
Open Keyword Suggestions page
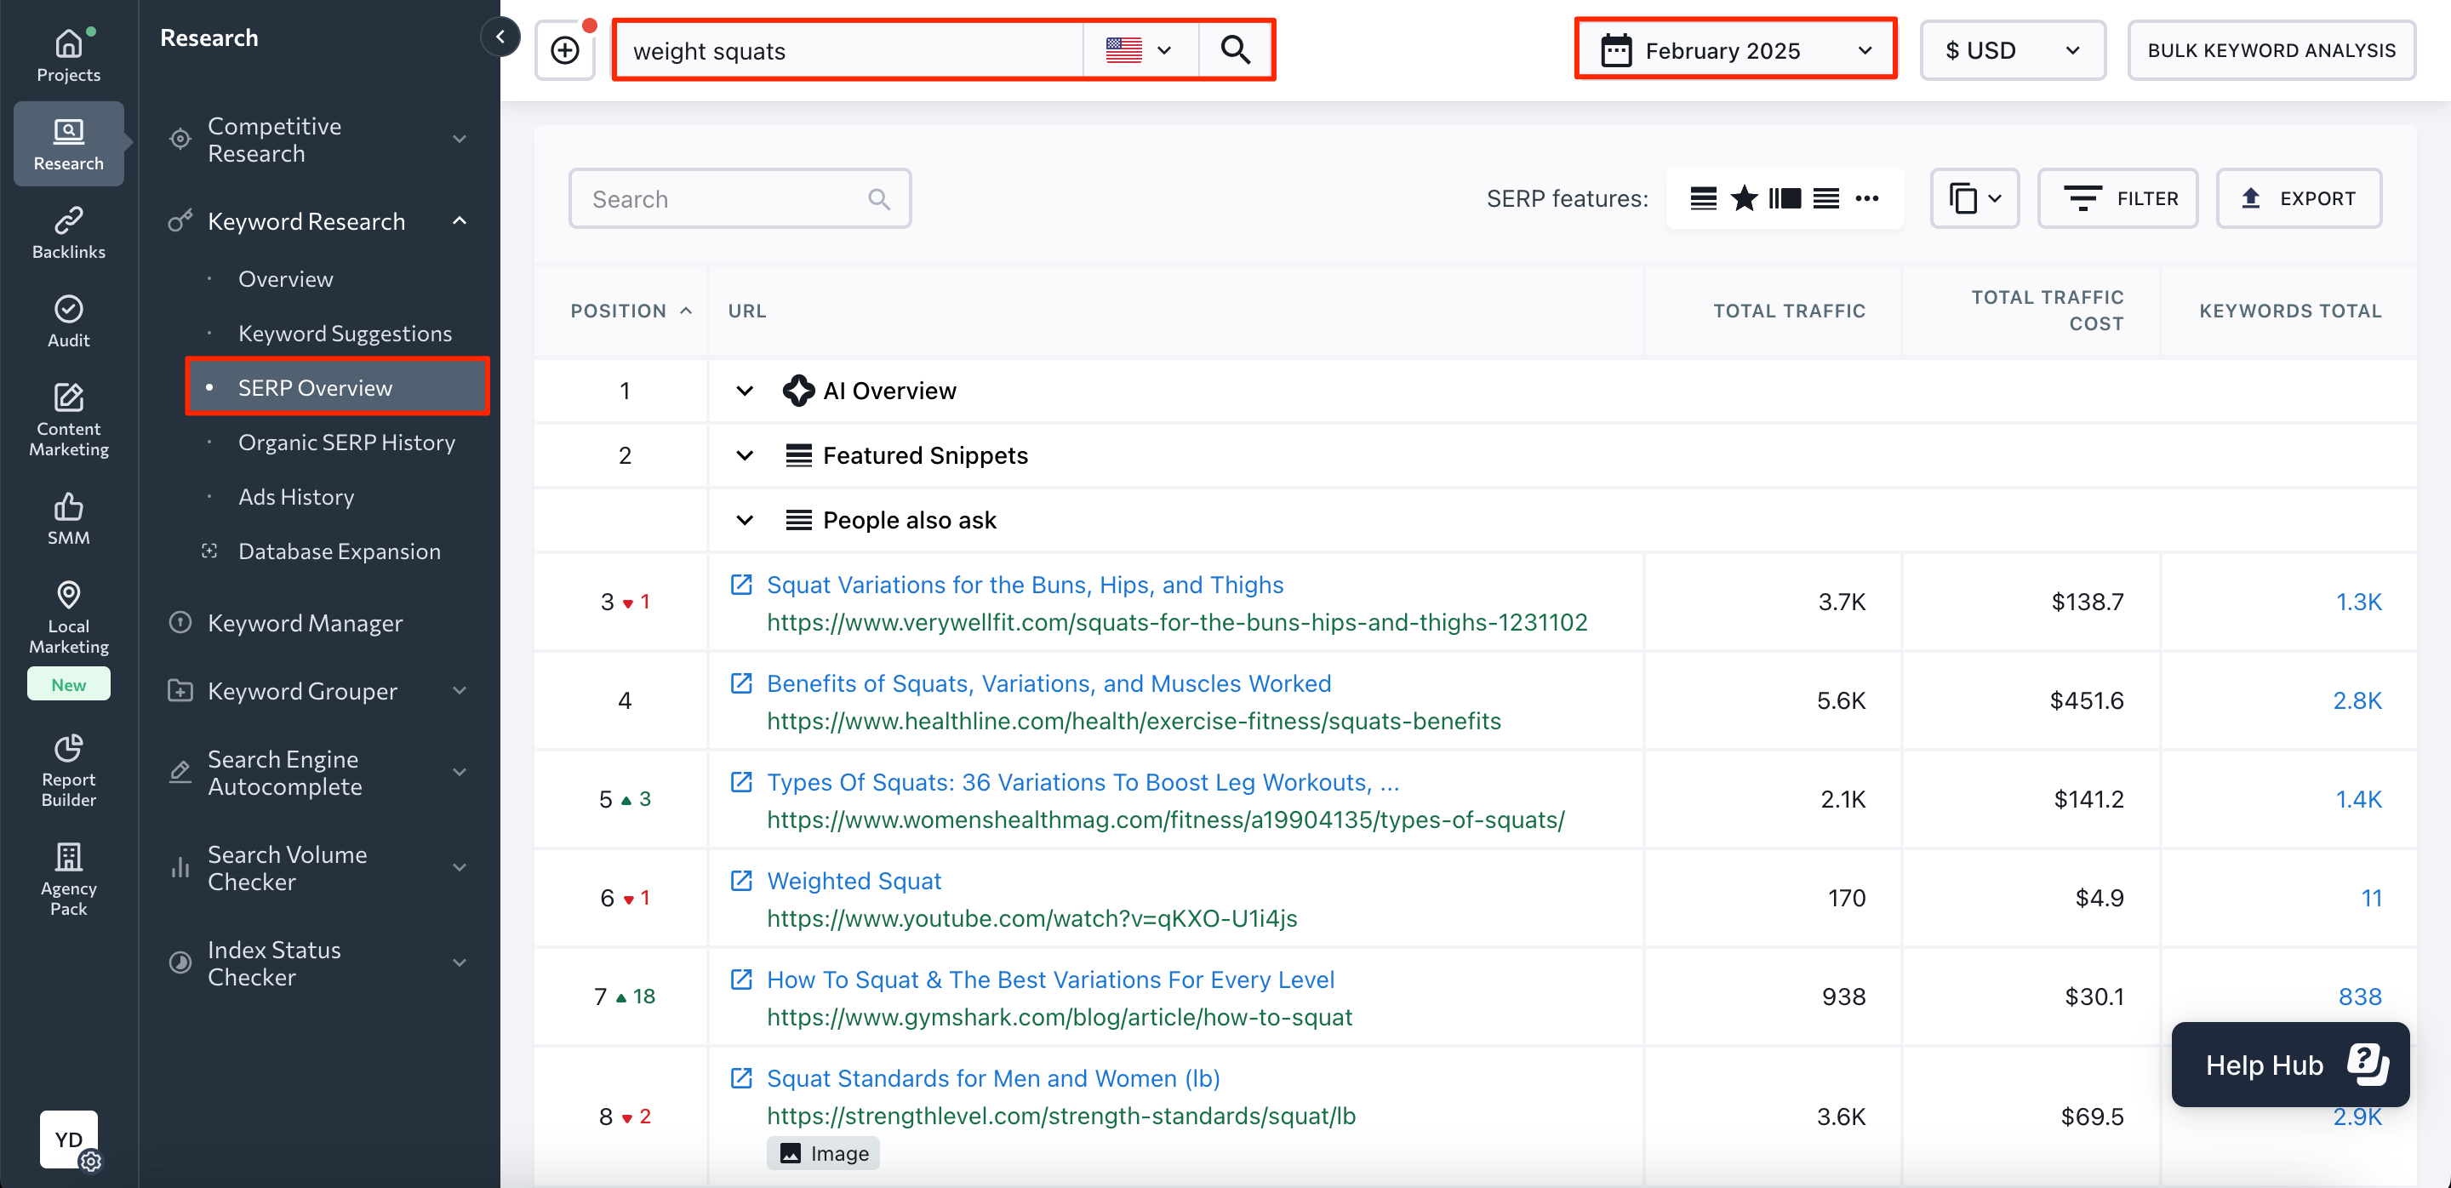(346, 333)
